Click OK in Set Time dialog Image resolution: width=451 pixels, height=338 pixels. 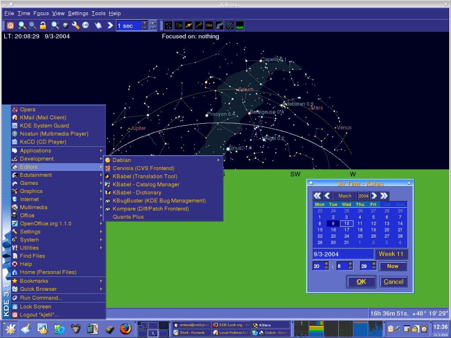tap(361, 282)
